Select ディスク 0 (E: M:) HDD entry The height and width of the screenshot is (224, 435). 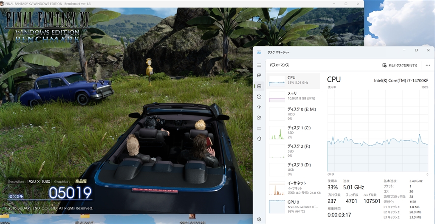coord(293,114)
